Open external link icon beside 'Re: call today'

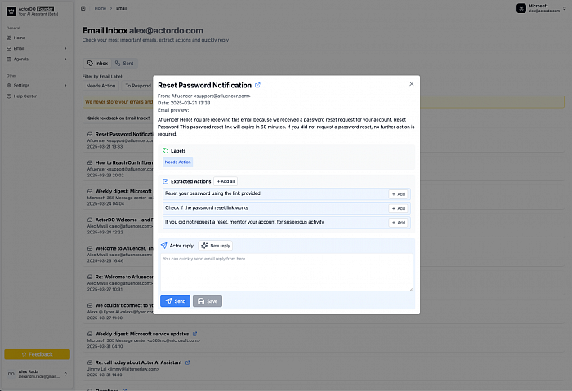point(187,362)
